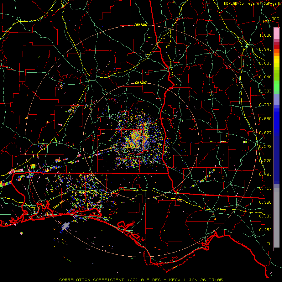The width and height of the screenshot is (282, 282).
Task: Click the 50 NMI range ring label
Action: [141, 83]
